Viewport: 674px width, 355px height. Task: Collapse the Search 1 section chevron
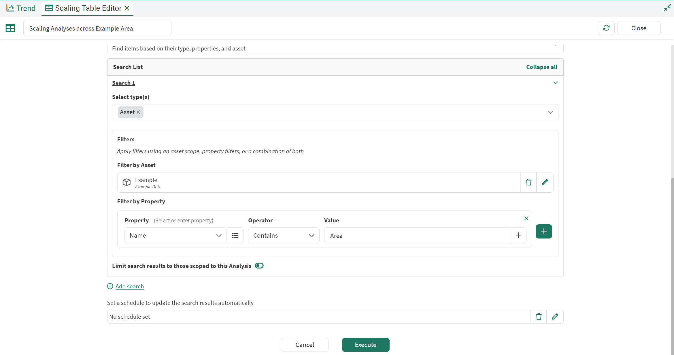pos(555,83)
